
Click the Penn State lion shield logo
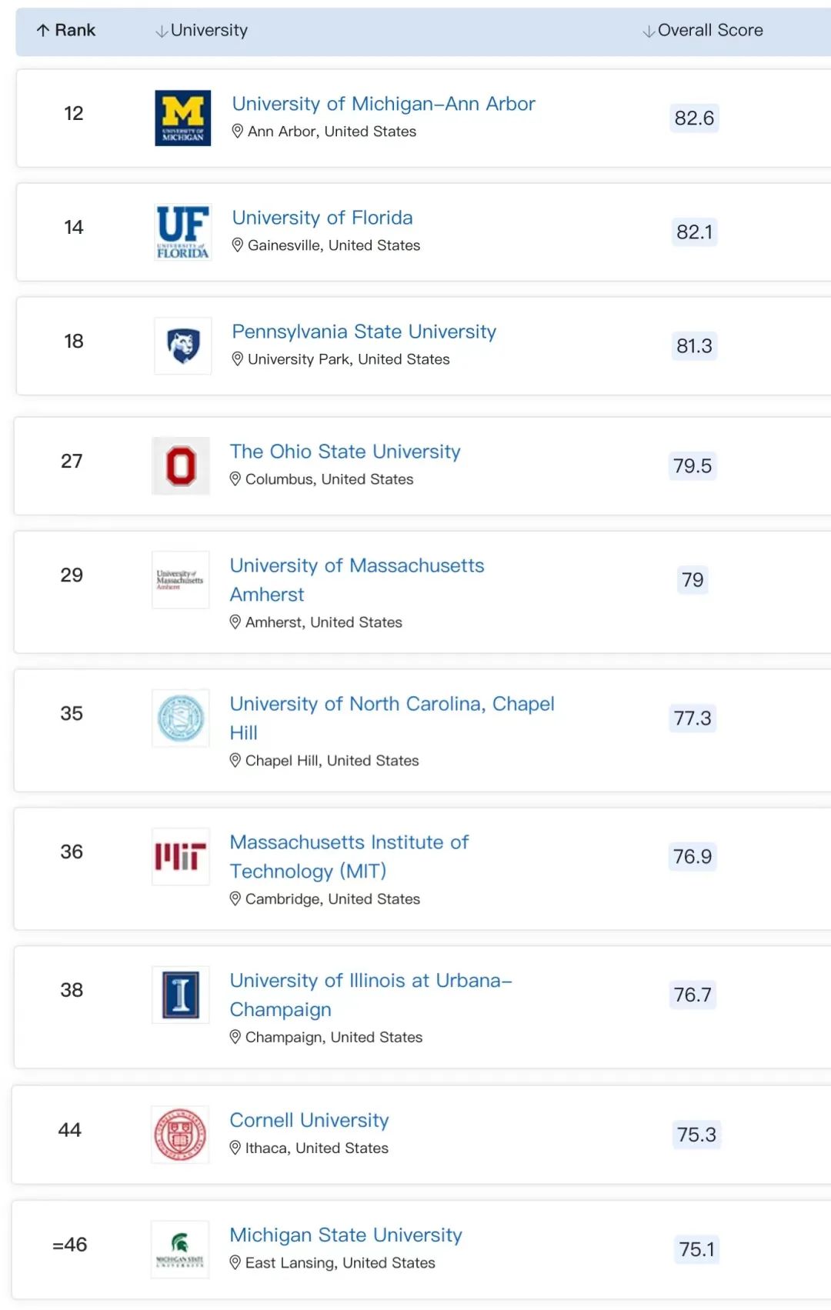(182, 345)
